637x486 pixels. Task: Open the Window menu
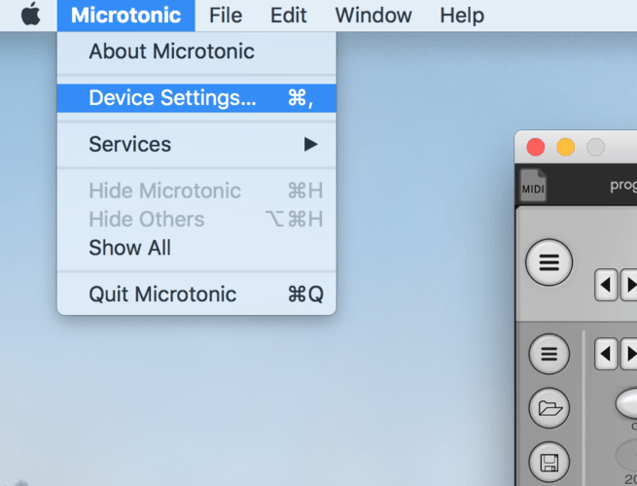coord(373,16)
